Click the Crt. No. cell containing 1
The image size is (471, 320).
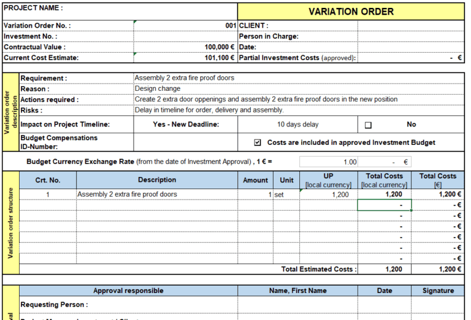48,195
